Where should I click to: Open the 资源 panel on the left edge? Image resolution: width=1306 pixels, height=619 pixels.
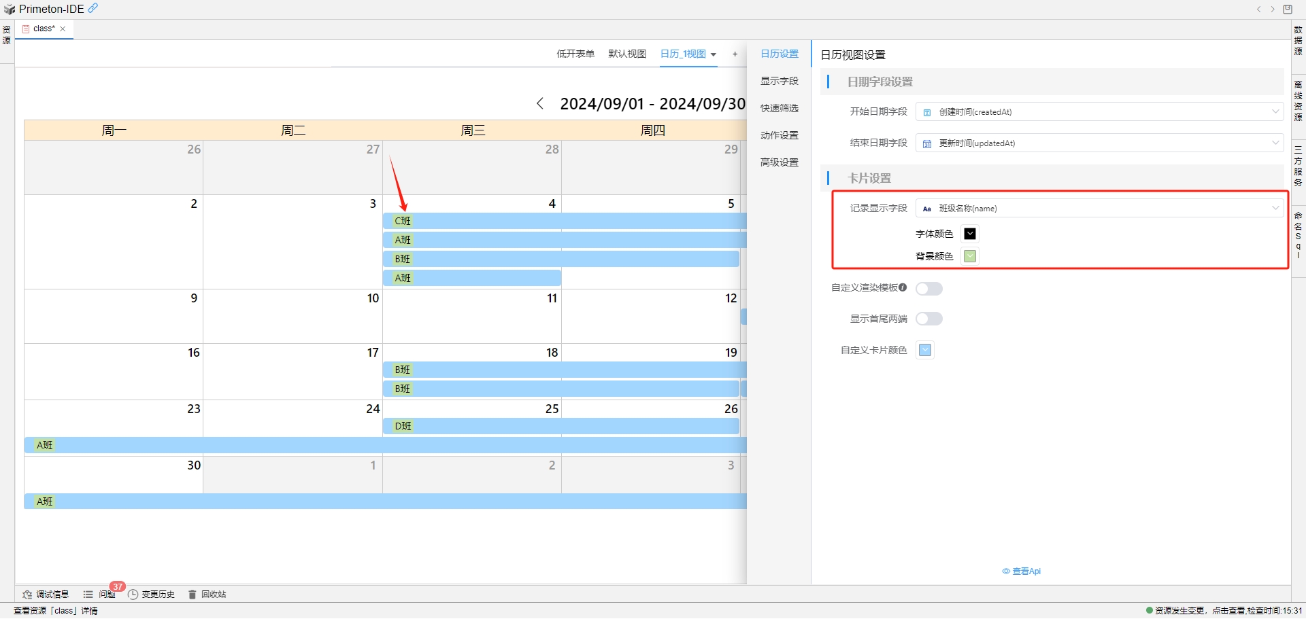6,34
